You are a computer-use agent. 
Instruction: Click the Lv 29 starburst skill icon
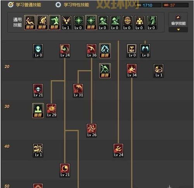52,110
